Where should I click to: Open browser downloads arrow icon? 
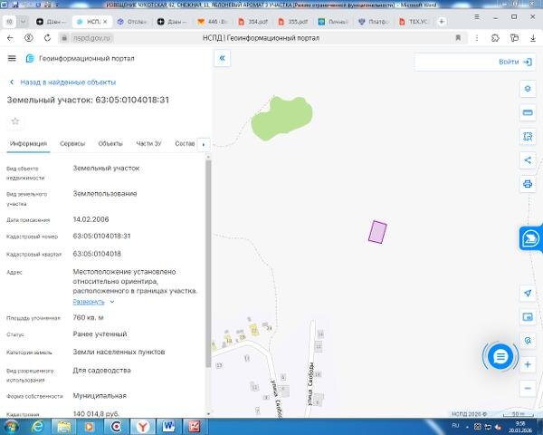coord(533,38)
